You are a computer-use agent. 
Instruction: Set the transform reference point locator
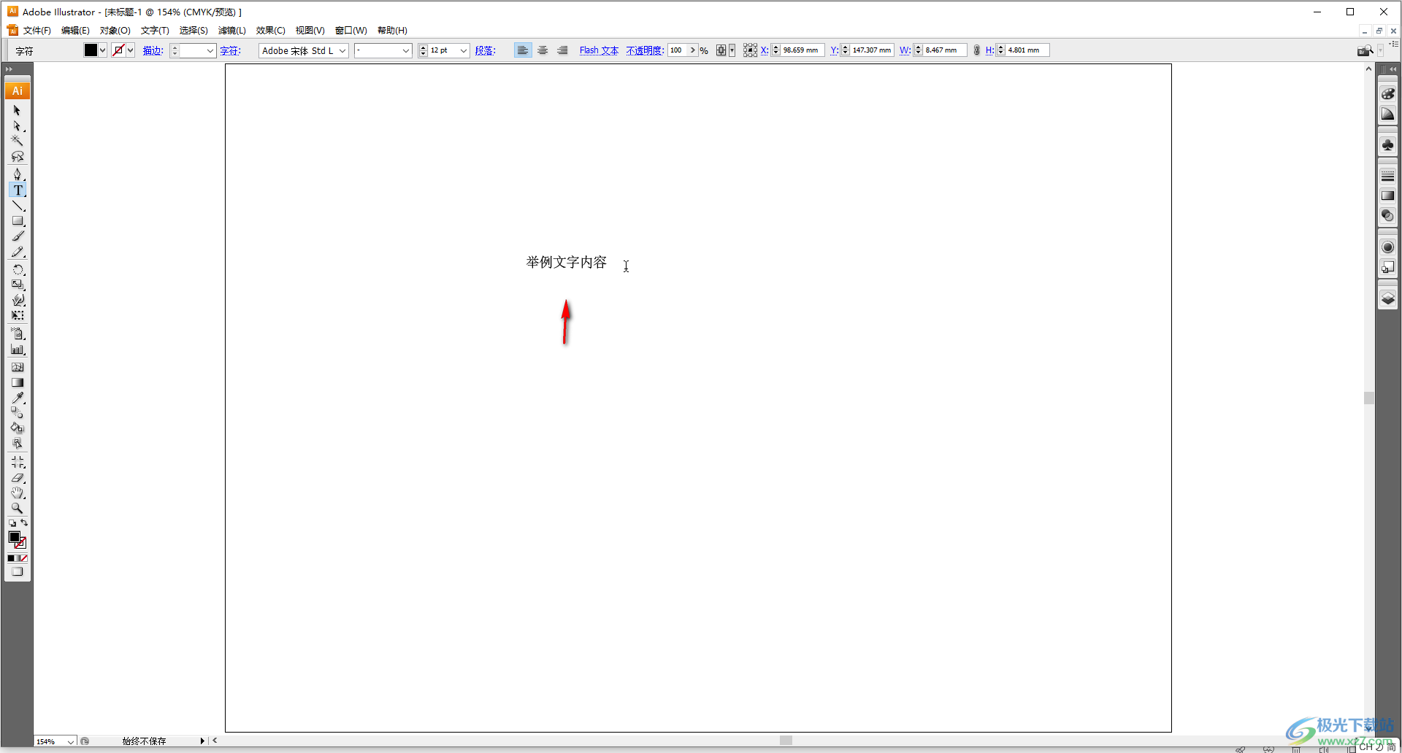click(750, 50)
